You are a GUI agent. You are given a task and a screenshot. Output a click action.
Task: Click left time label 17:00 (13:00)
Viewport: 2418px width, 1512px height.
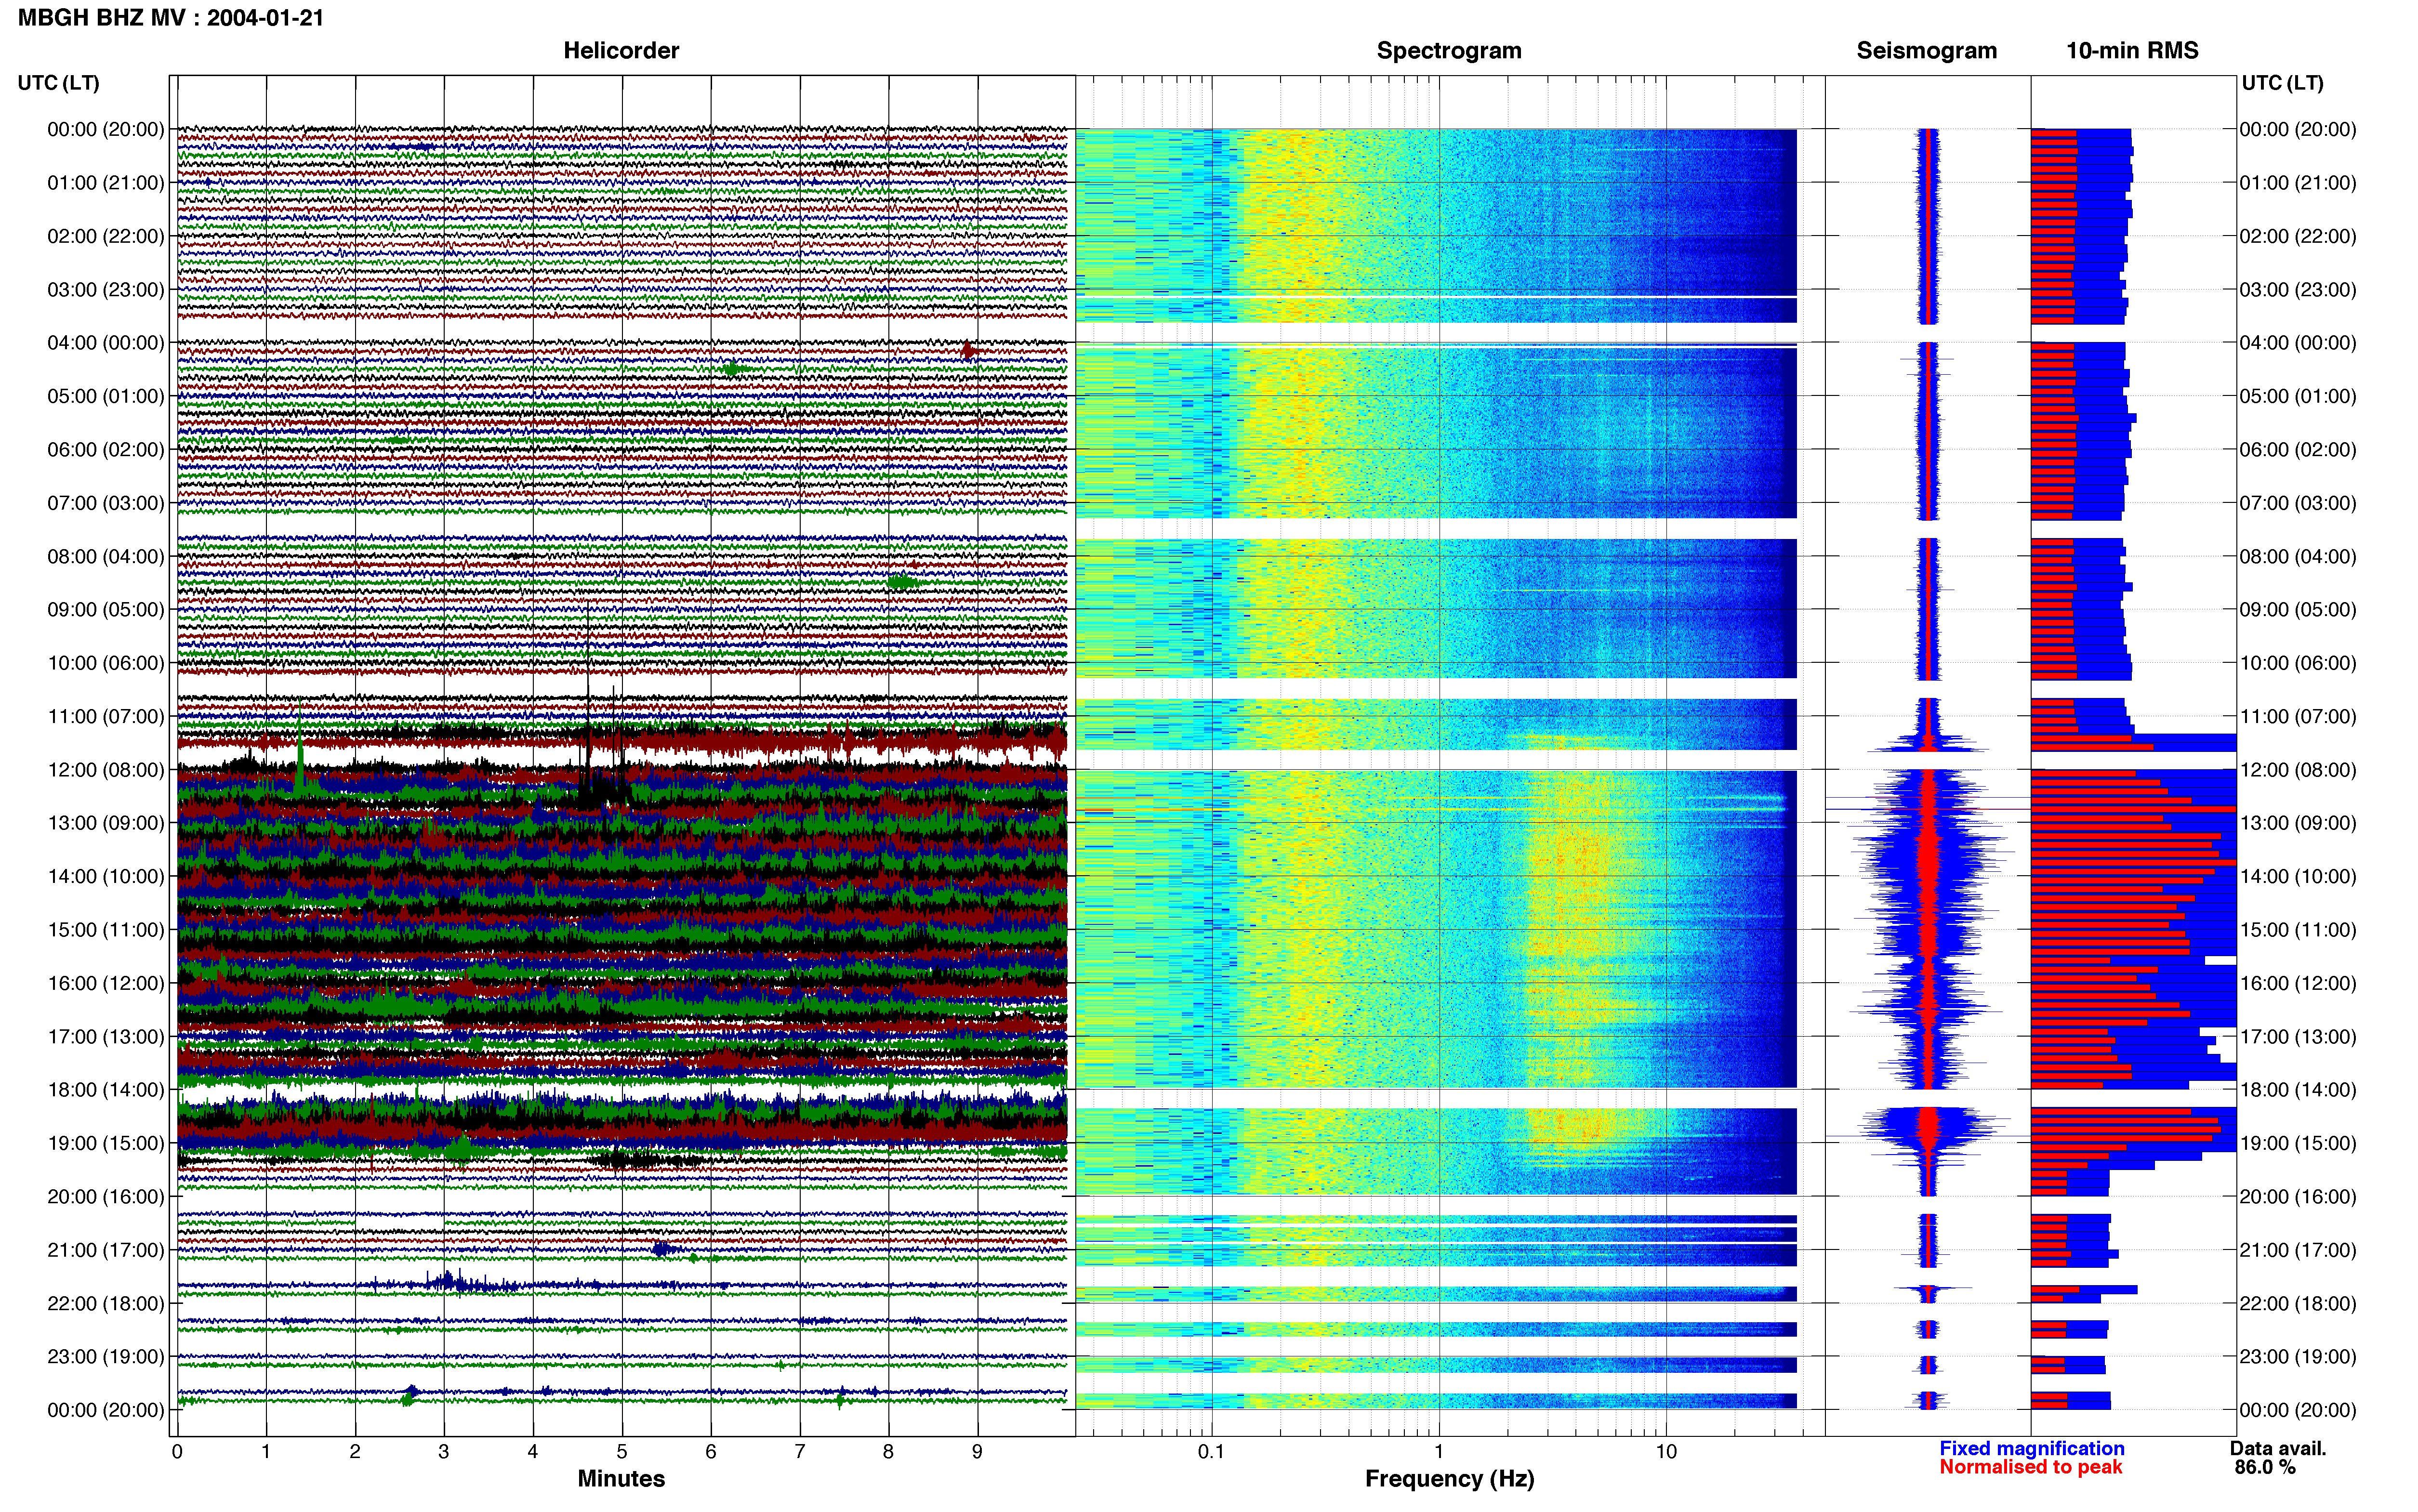click(x=106, y=1036)
